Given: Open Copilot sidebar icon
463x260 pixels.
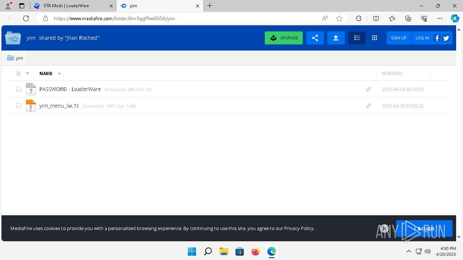Looking at the screenshot, I should [x=455, y=18].
